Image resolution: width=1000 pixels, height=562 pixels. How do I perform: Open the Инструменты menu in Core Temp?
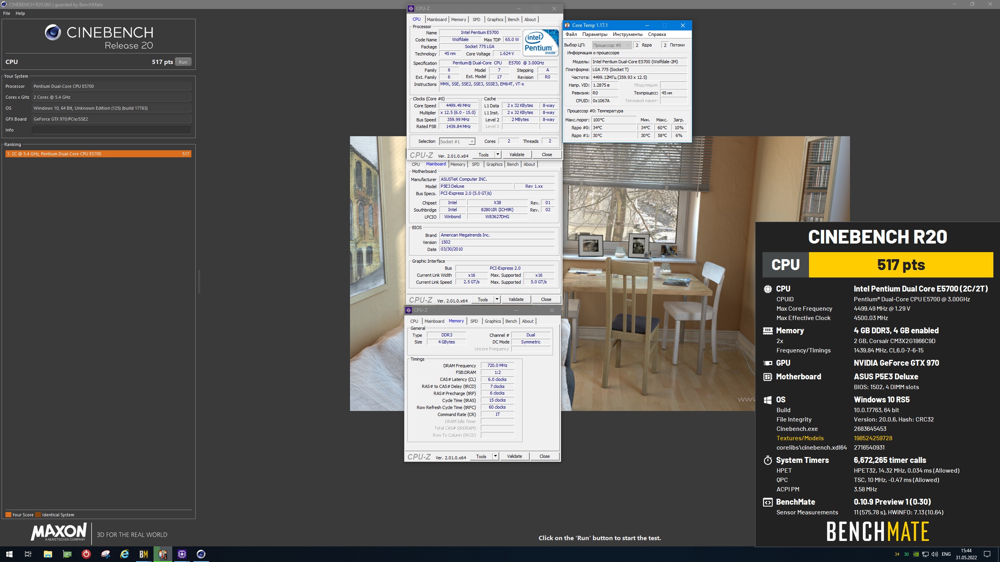(628, 34)
